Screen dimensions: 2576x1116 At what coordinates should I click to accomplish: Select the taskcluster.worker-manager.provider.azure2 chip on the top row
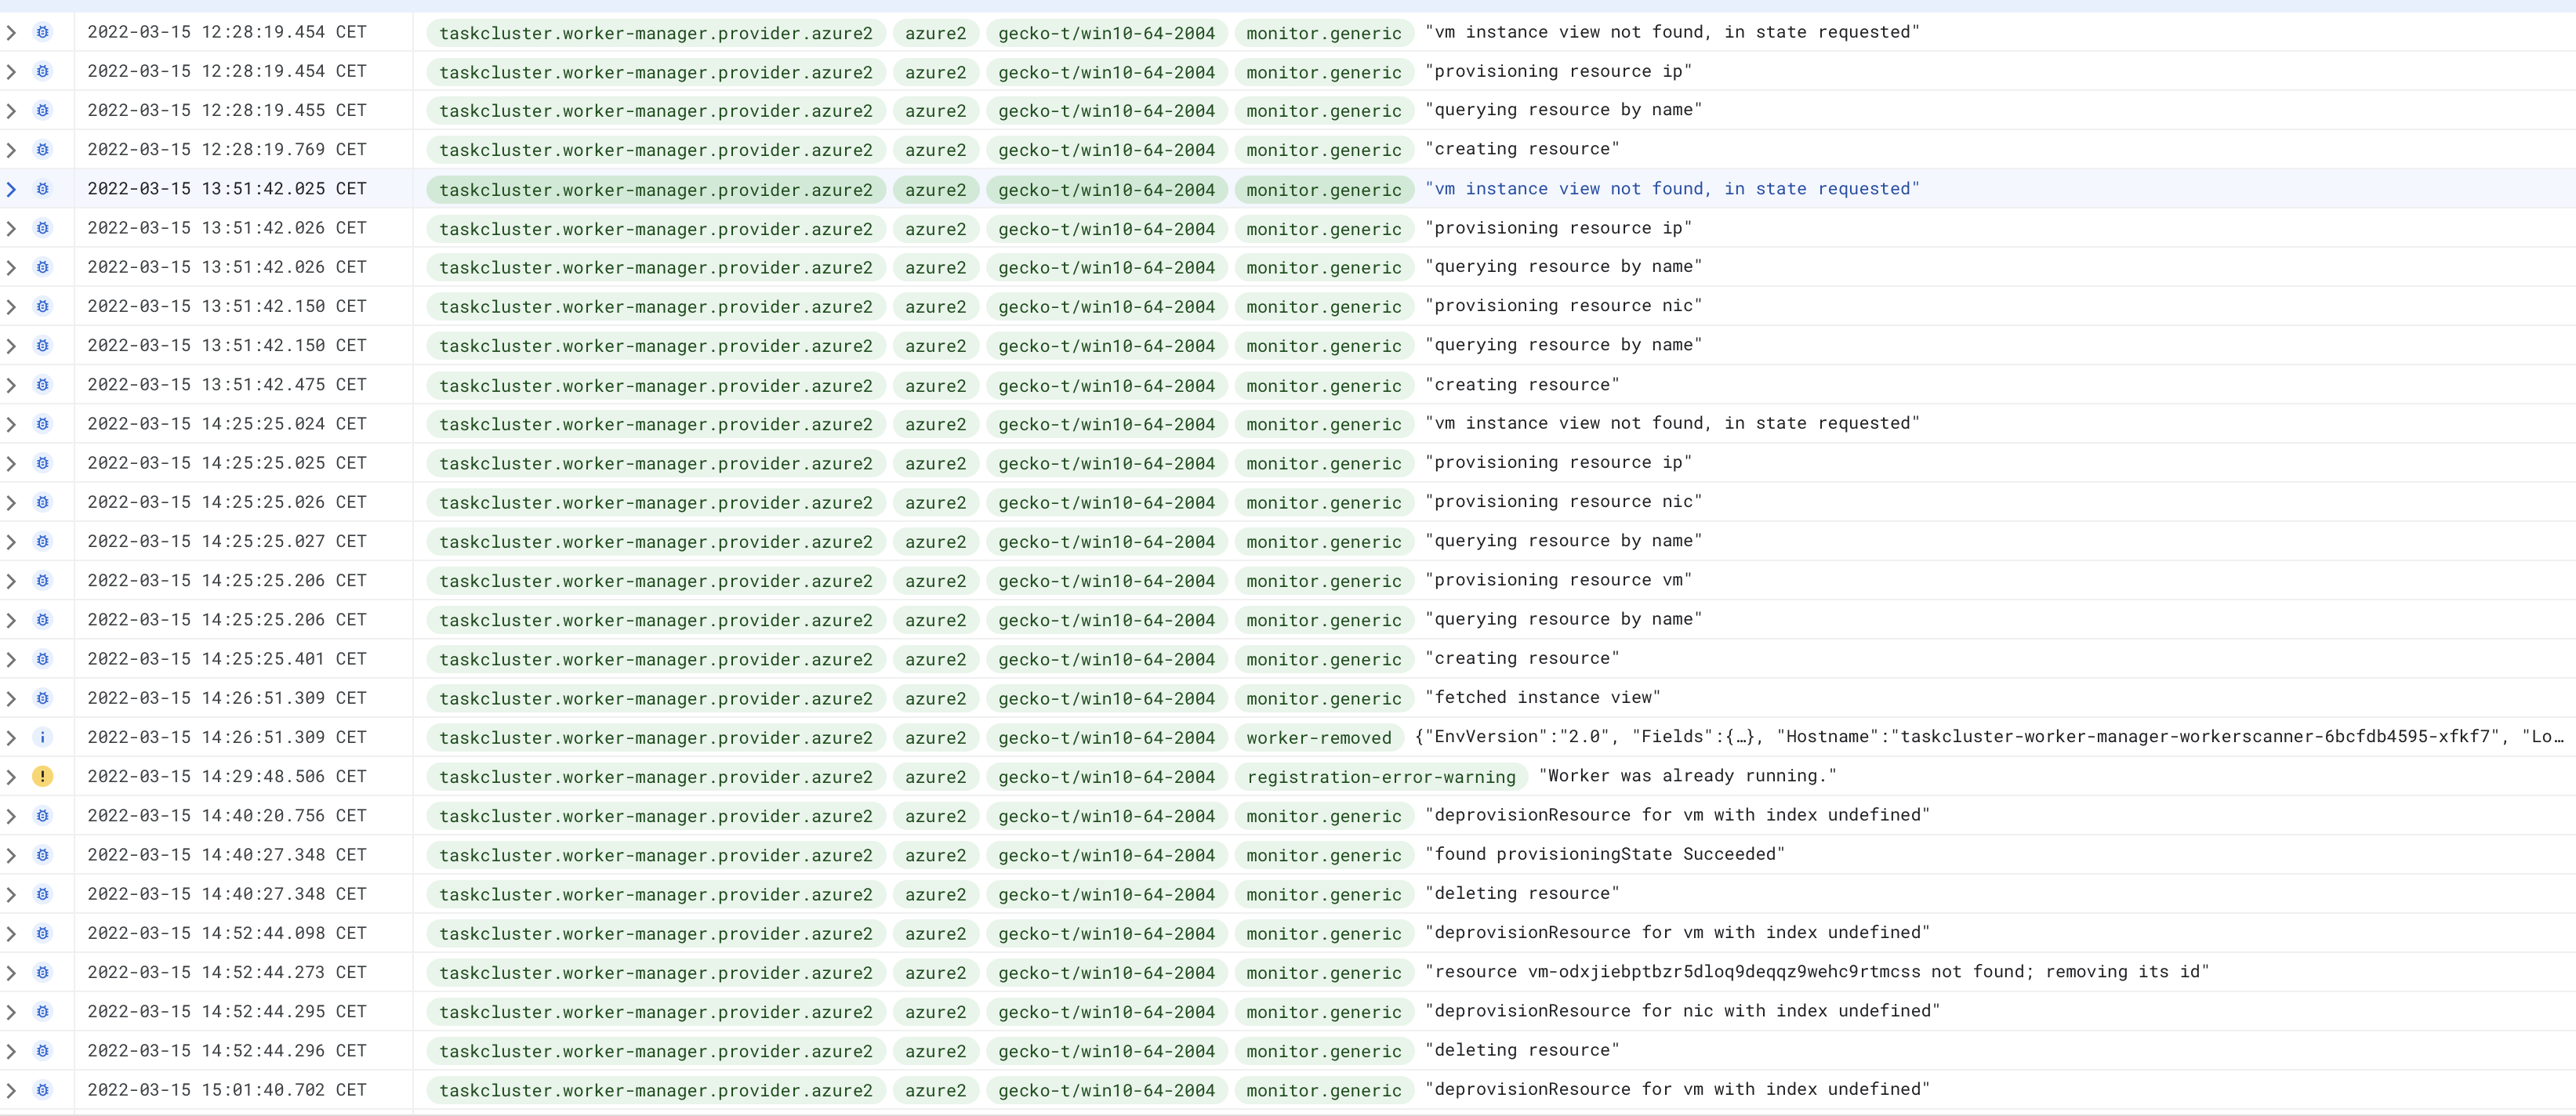point(656,32)
